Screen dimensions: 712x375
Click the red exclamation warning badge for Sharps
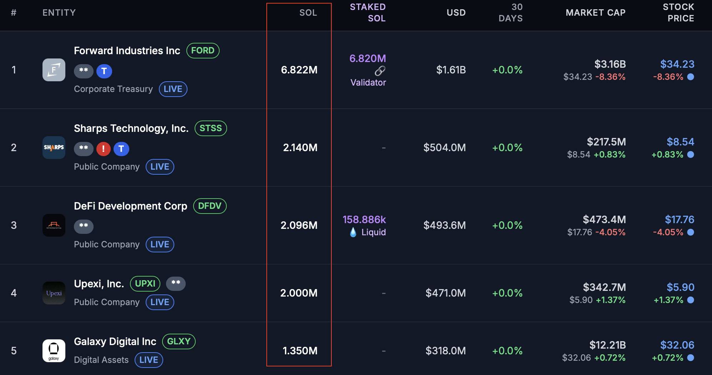[104, 149]
